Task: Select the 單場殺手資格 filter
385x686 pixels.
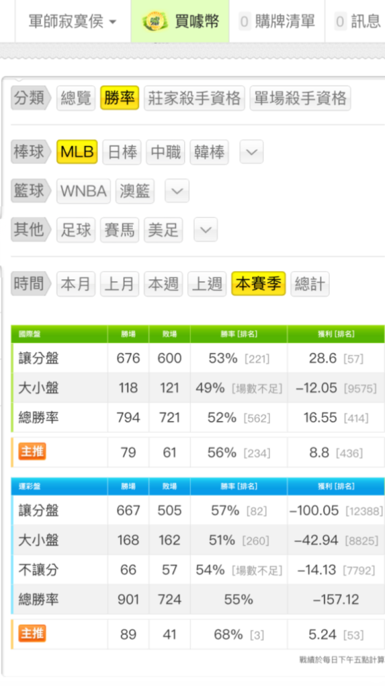Action: click(x=300, y=98)
